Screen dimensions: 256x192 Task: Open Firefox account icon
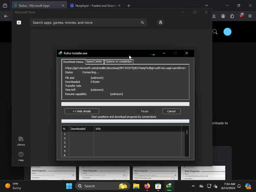point(223,16)
